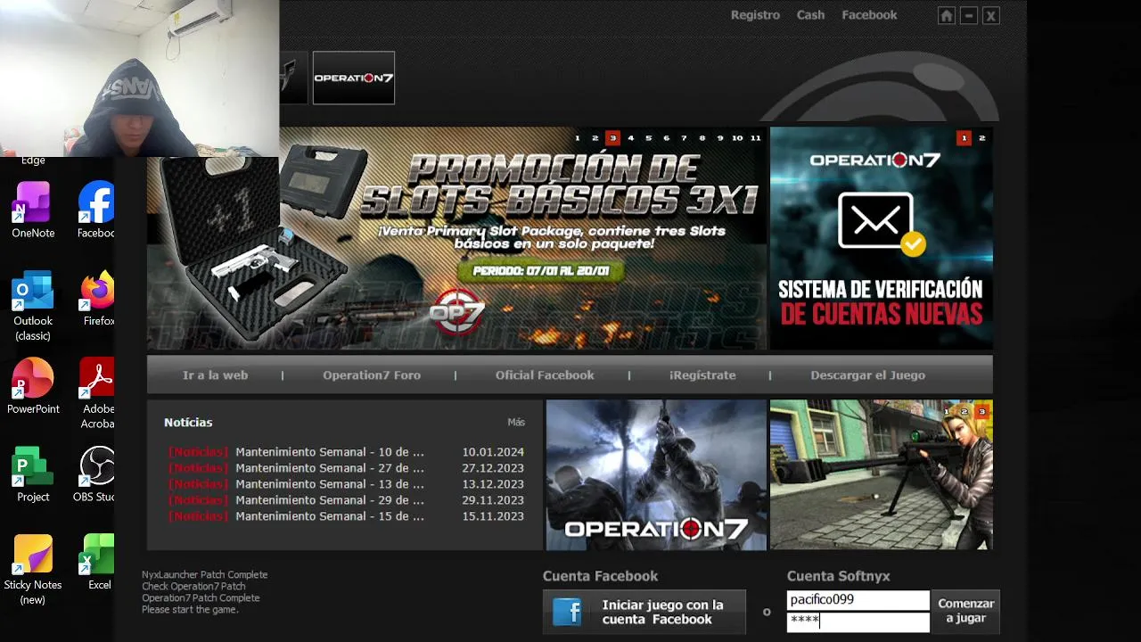Go to main banner slide 1

coord(578,138)
